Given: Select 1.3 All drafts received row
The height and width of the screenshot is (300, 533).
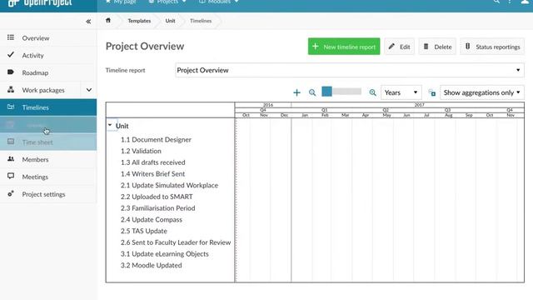Looking at the screenshot, I should pos(152,162).
